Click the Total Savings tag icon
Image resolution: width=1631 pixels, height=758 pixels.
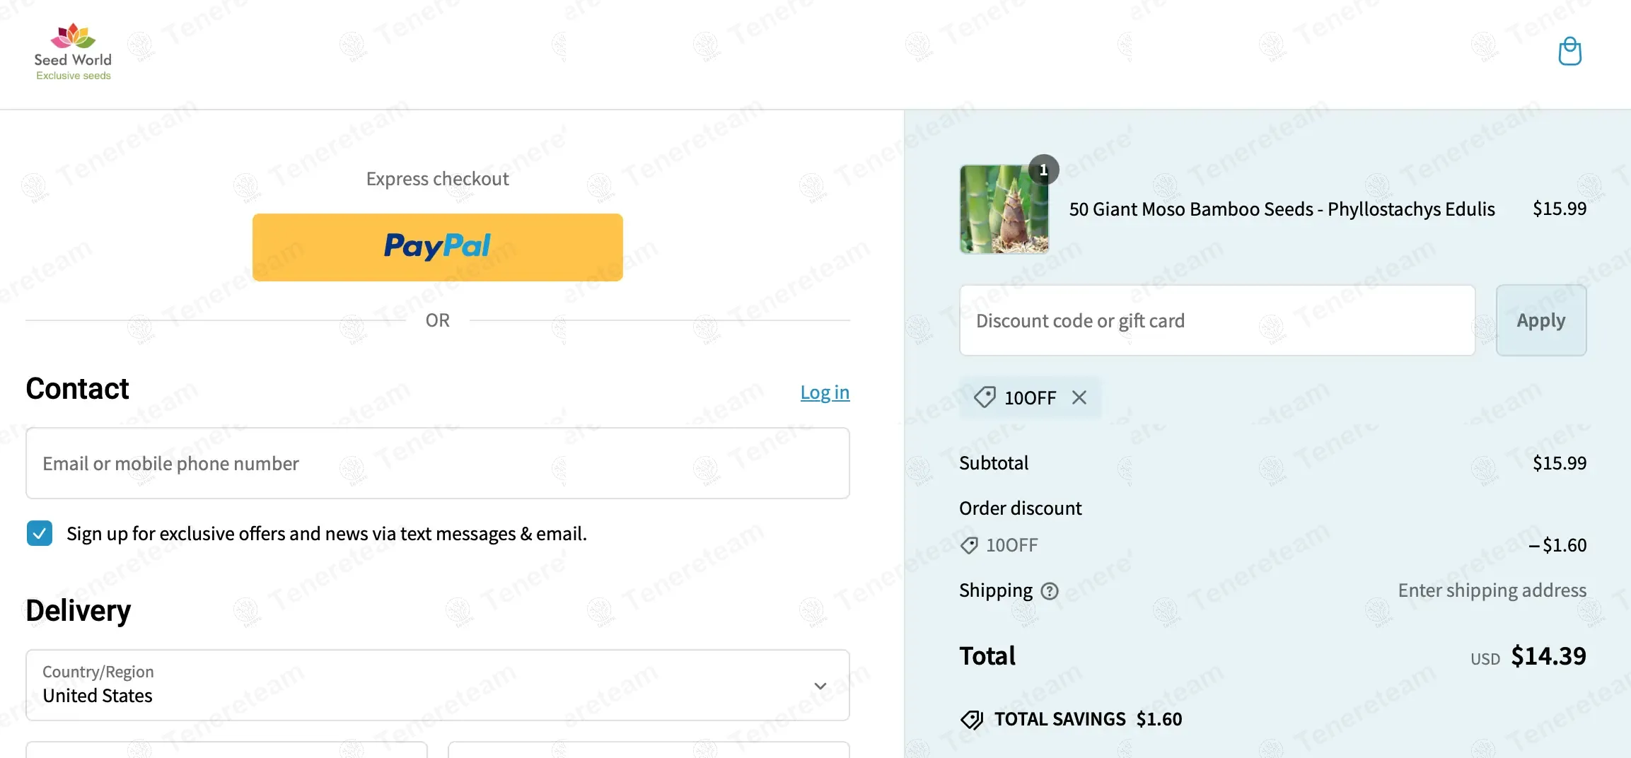pyautogui.click(x=972, y=719)
